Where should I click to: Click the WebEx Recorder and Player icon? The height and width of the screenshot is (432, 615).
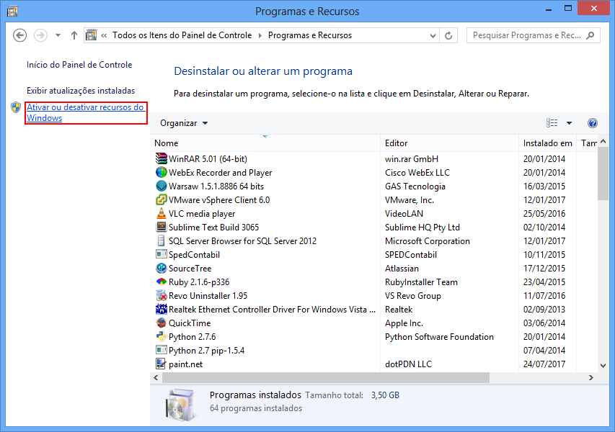[162, 172]
